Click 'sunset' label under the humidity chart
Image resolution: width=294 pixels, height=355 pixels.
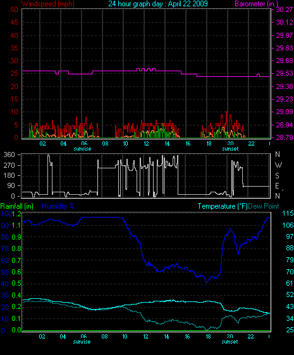[x=230, y=342]
